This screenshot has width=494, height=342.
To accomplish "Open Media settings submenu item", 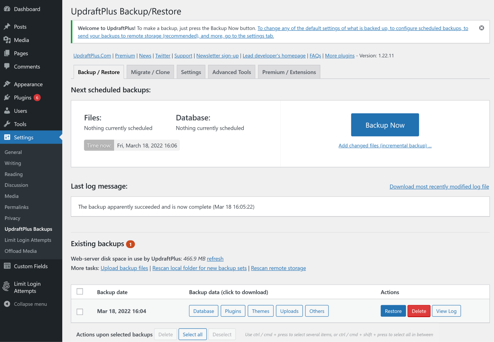I will (12, 196).
